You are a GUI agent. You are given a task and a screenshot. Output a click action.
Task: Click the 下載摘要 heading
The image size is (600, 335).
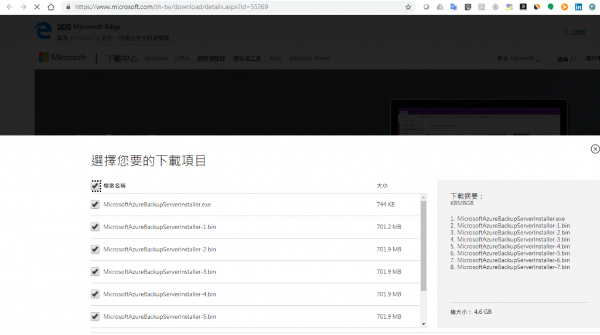[x=467, y=196]
